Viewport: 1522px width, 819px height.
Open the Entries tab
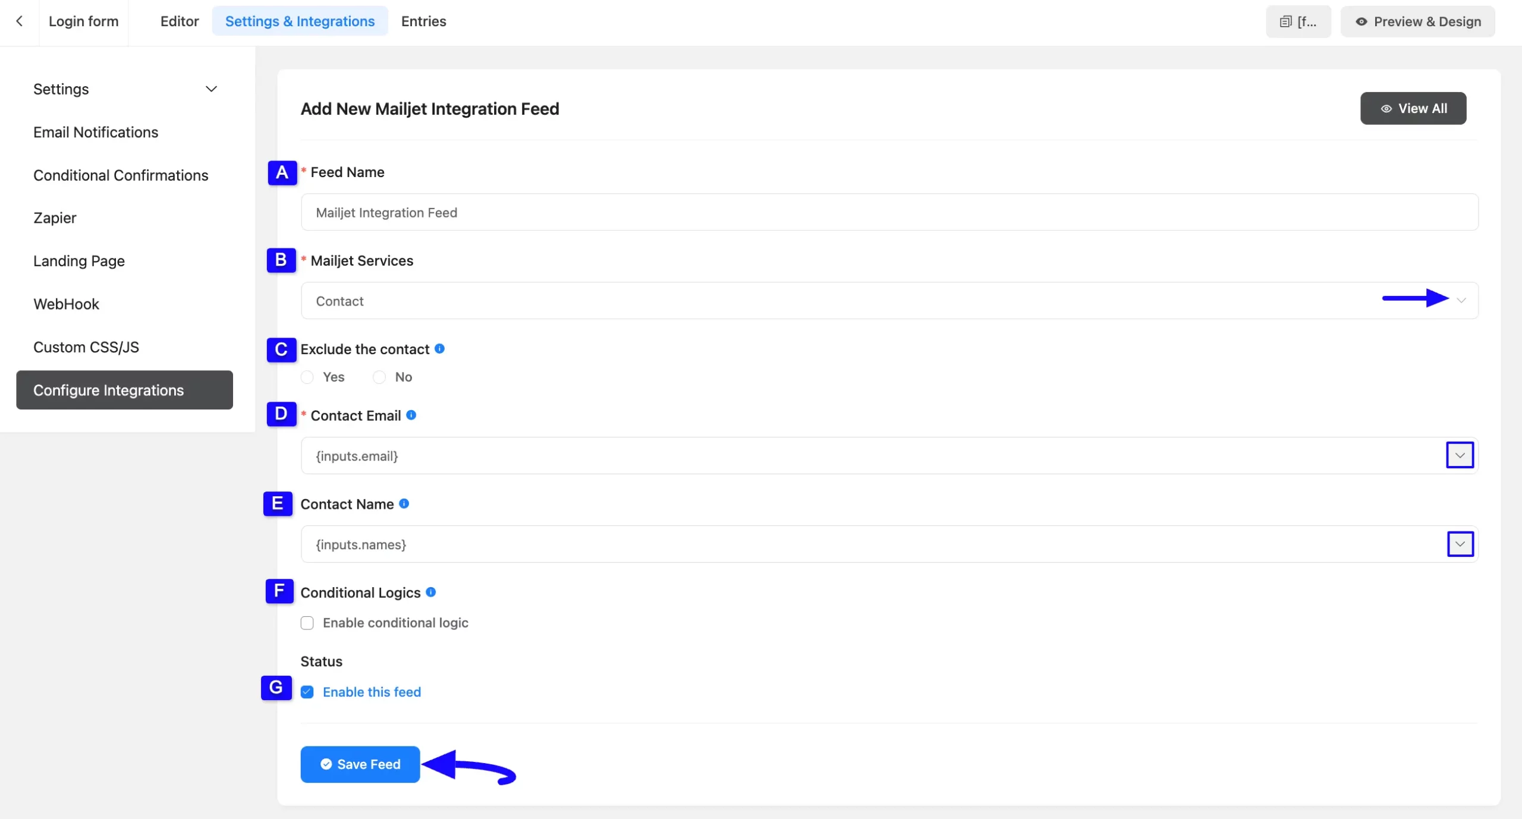point(423,21)
